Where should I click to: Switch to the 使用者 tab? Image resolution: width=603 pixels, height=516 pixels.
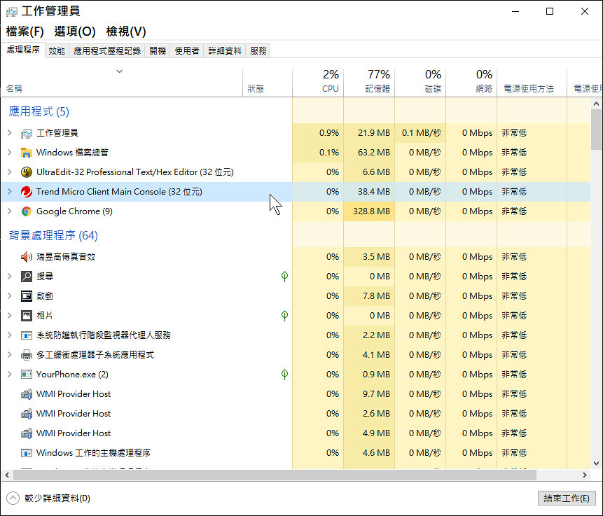[187, 50]
